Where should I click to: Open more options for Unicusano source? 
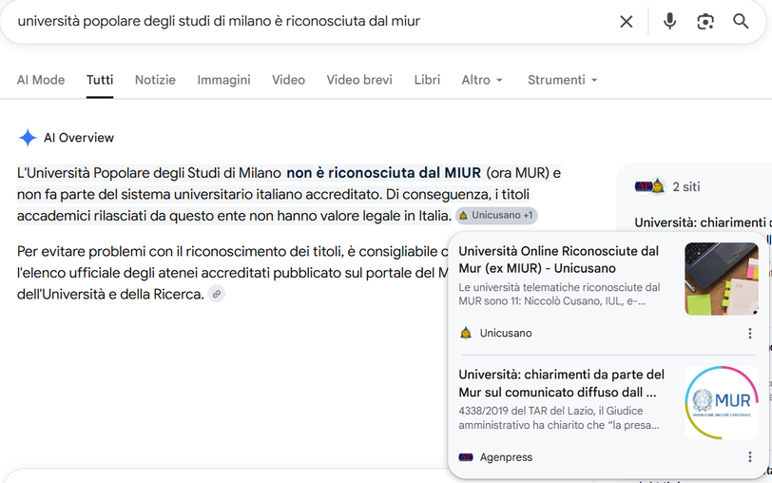coord(749,334)
